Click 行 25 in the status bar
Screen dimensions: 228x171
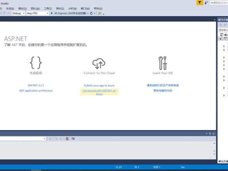[119, 167]
